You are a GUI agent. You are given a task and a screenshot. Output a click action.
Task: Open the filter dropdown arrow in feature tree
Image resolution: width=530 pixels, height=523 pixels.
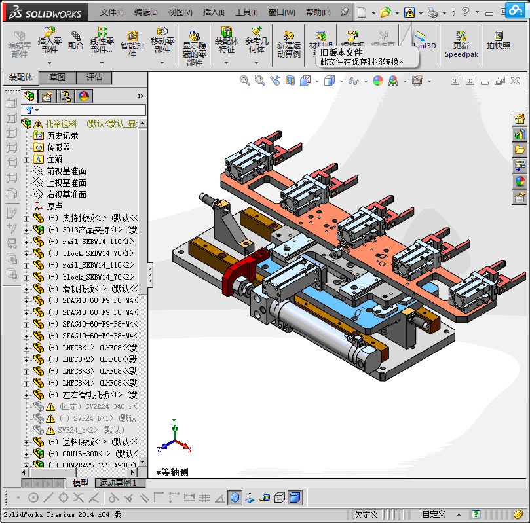tap(37, 110)
